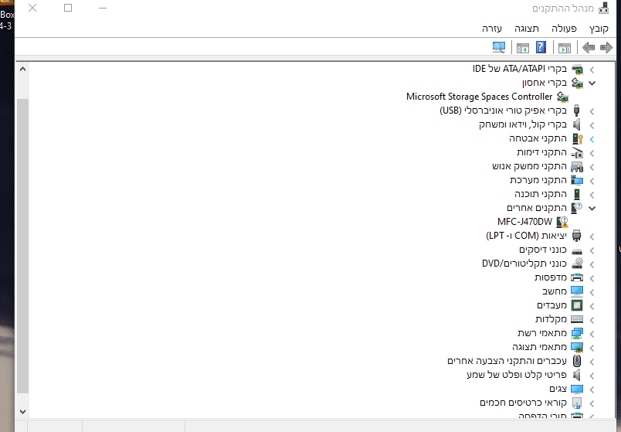This screenshot has height=432, width=621.
Task: Click the speaker icon for בקרי קול, וידאו ומשחק
Action: 577,124
